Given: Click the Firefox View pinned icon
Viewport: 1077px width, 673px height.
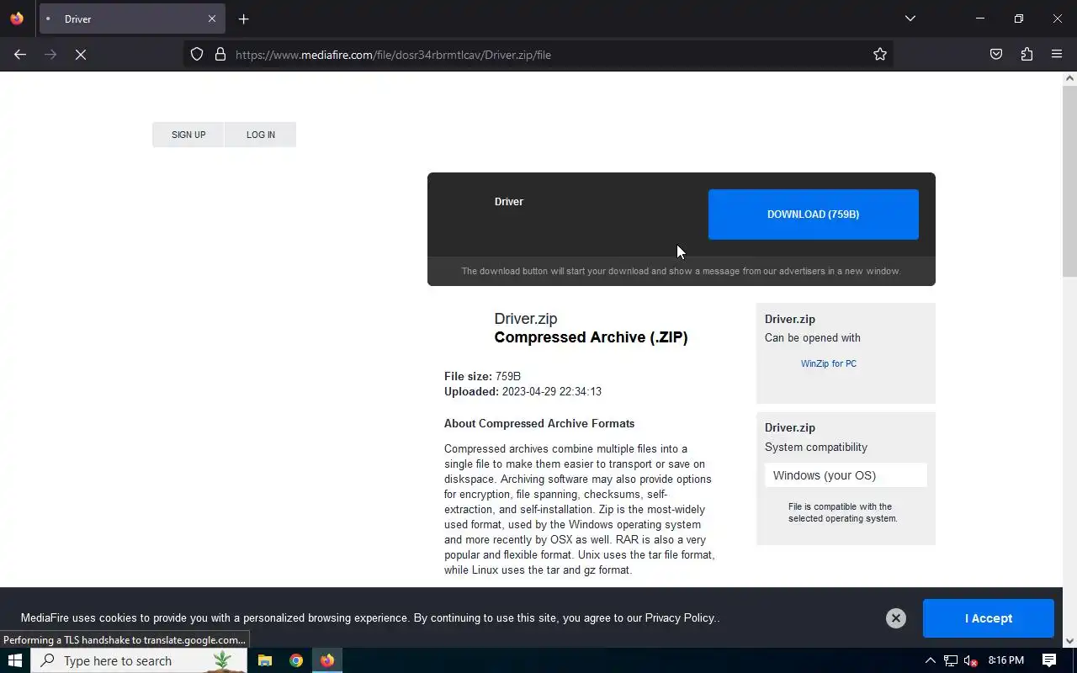Looking at the screenshot, I should point(17,19).
